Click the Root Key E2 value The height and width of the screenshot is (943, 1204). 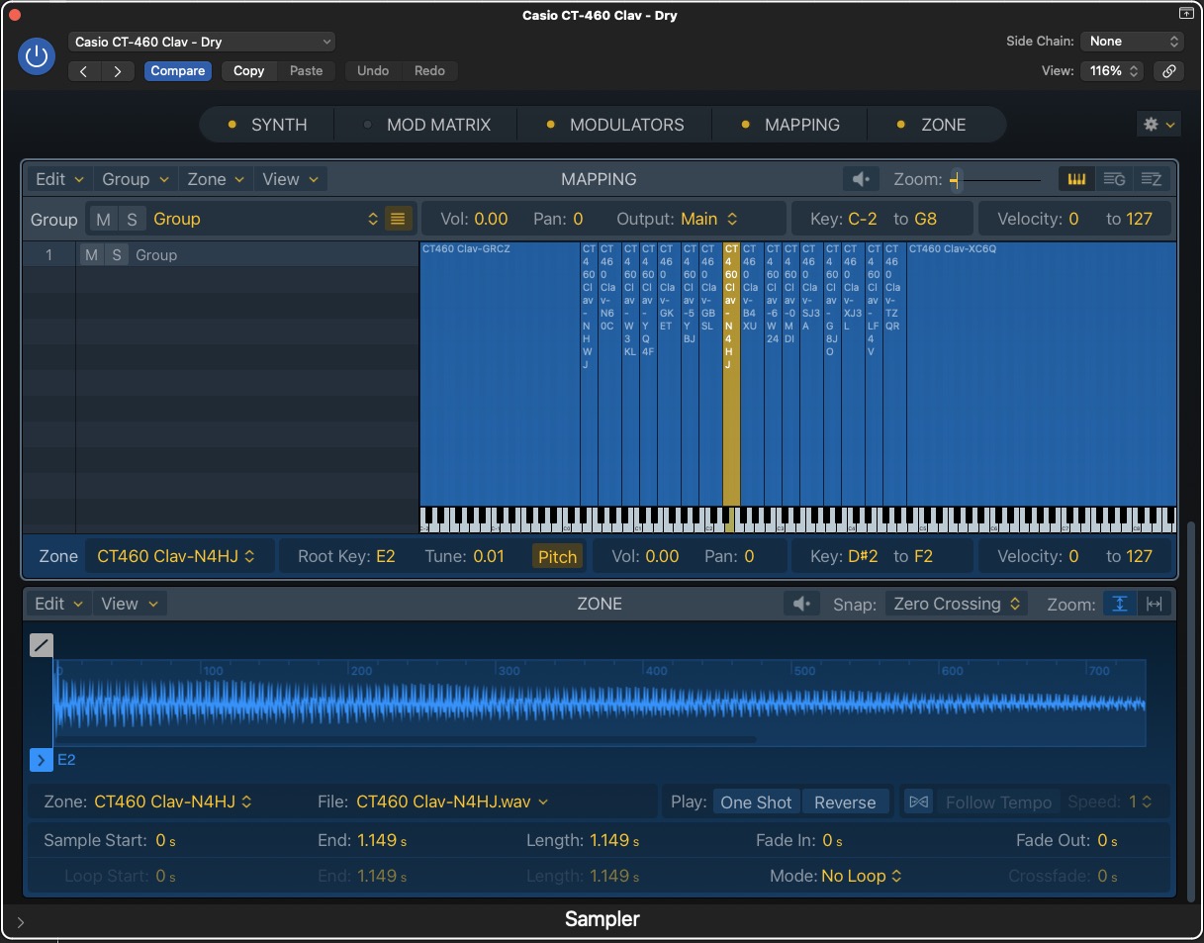click(385, 556)
